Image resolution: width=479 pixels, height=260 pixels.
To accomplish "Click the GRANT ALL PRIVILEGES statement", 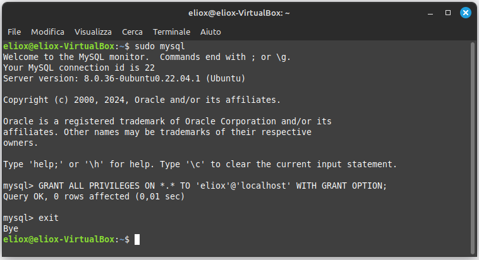I will coord(212,186).
